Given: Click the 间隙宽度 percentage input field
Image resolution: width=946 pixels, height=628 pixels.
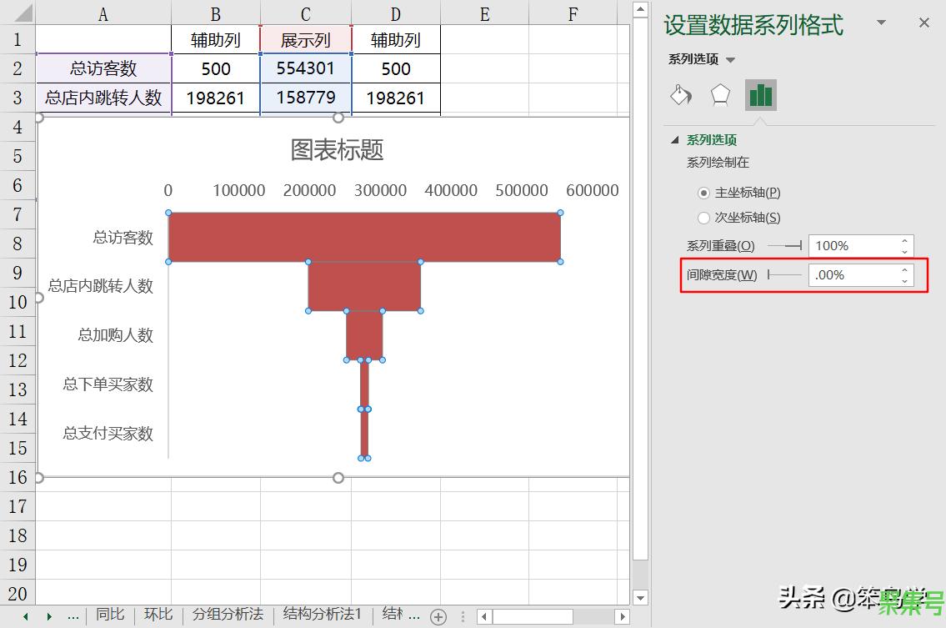Looking at the screenshot, I should [852, 274].
